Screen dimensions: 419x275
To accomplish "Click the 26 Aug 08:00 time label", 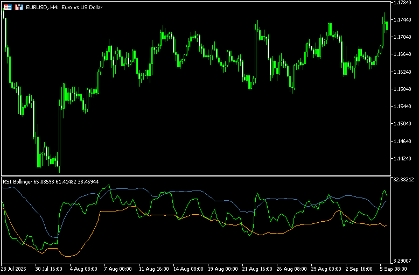I will point(292,268).
